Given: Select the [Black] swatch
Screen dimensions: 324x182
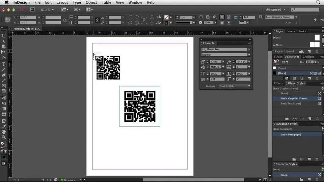Looking at the screenshot, I should click(297, 73).
